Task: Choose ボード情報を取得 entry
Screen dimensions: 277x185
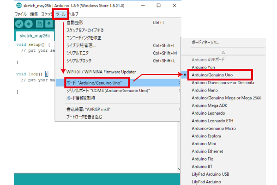Action: tap(118, 98)
